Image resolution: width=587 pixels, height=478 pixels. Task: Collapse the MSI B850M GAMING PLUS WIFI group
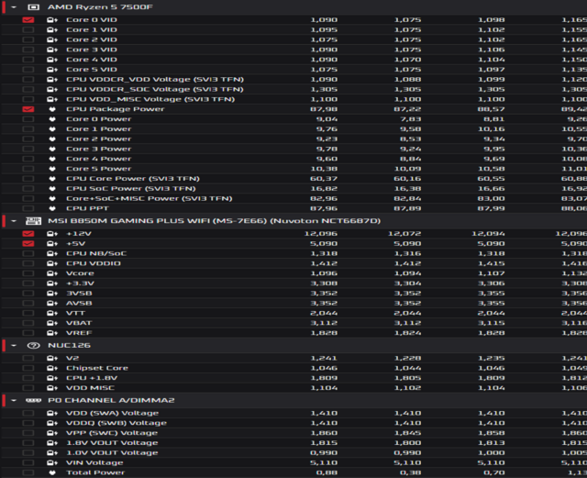[14, 221]
